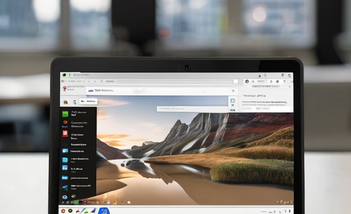The height and width of the screenshot is (214, 351).
Task: Click the orange circular icon in sidebar
Action: [x=65, y=123]
